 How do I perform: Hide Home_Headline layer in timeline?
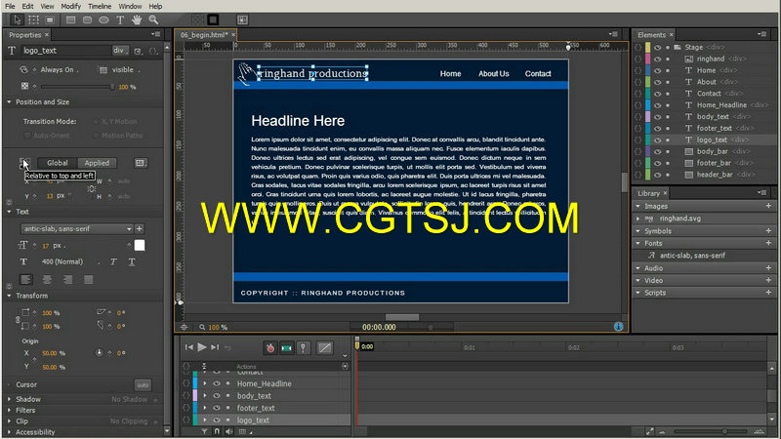click(x=217, y=383)
